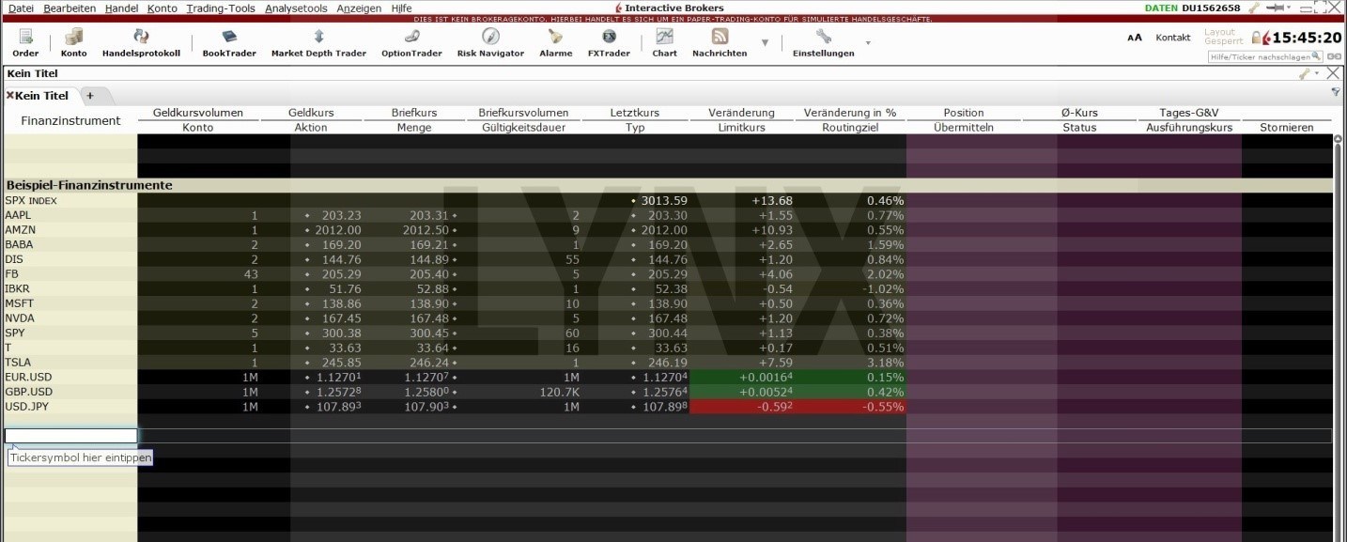Click the AA font size adjuster
Image resolution: width=1347 pixels, height=542 pixels.
(1135, 38)
